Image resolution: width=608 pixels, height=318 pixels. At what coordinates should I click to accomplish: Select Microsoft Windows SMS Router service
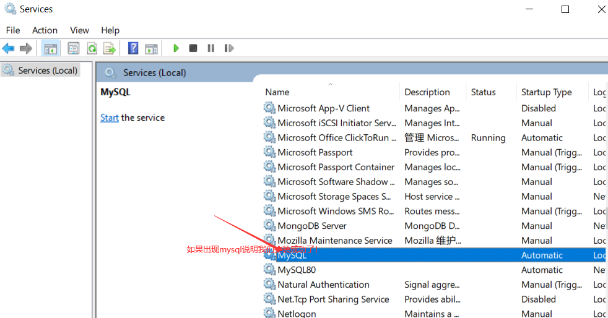[336, 212]
